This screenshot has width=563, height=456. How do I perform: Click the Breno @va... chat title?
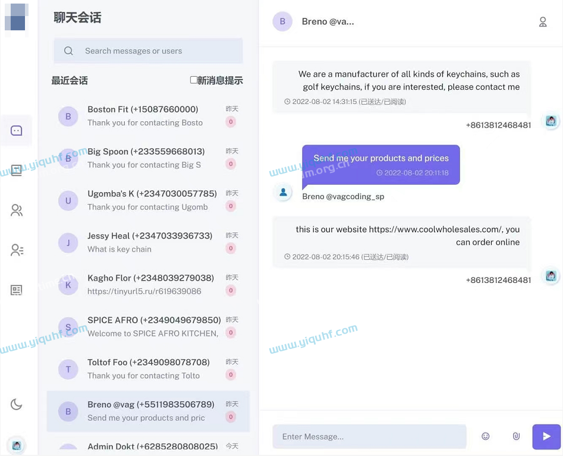coord(328,21)
